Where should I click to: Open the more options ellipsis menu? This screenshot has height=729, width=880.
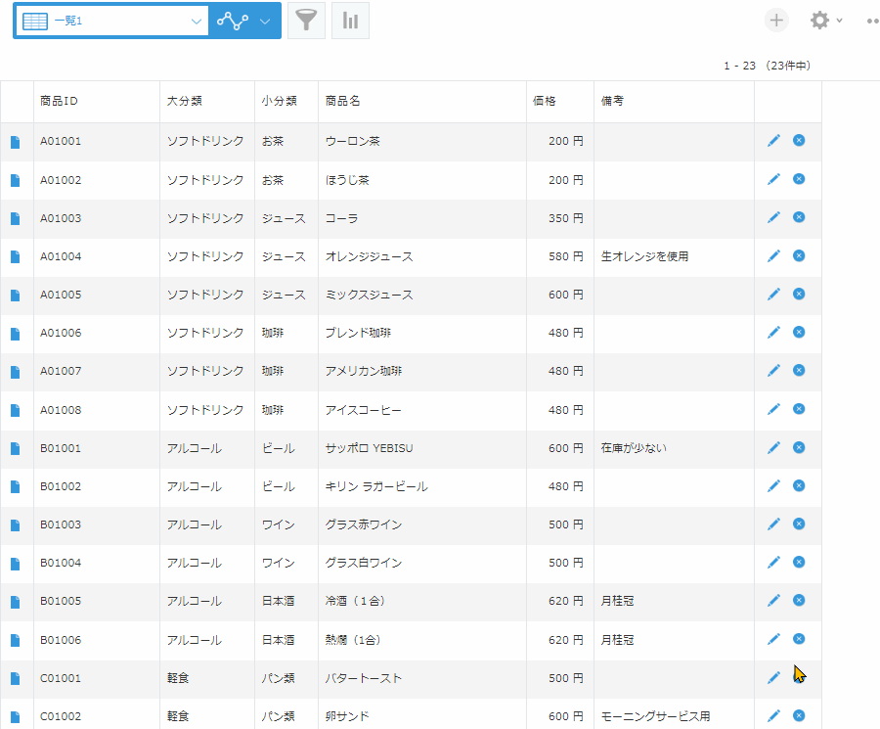point(872,21)
